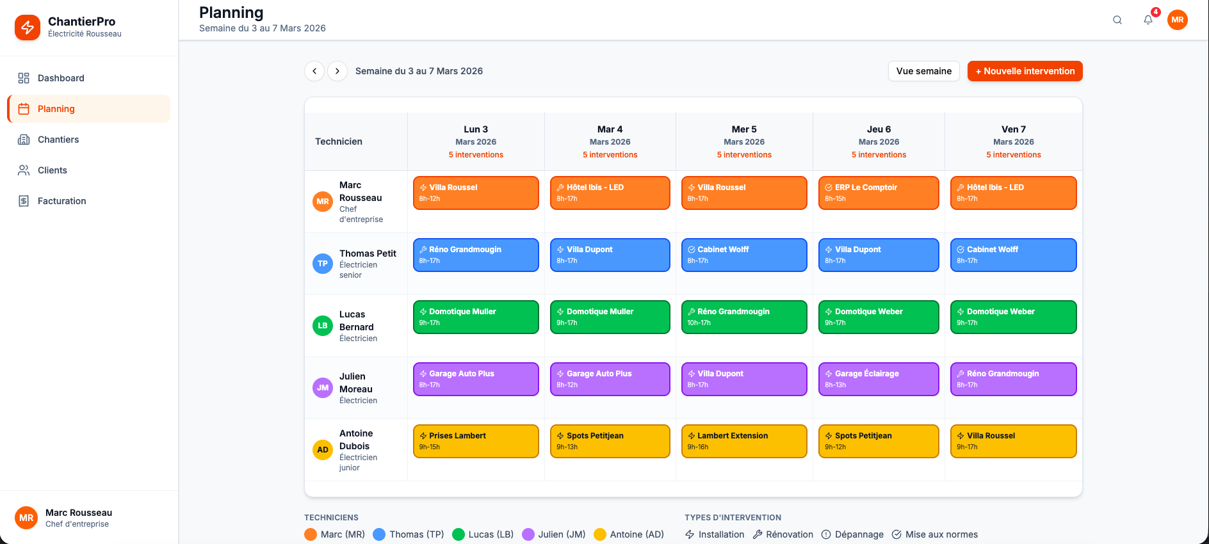Advance to next week with right chevron

(x=337, y=71)
